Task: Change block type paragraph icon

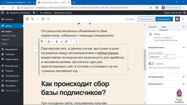Action: click(43, 41)
